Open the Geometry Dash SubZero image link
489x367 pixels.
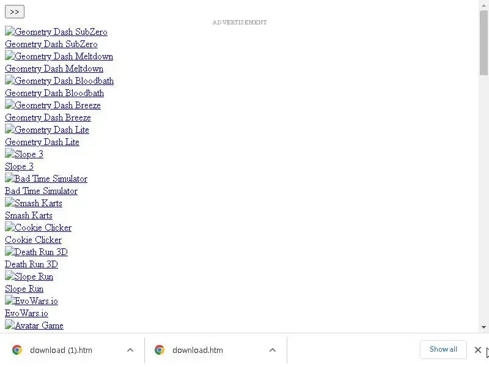pos(56,32)
